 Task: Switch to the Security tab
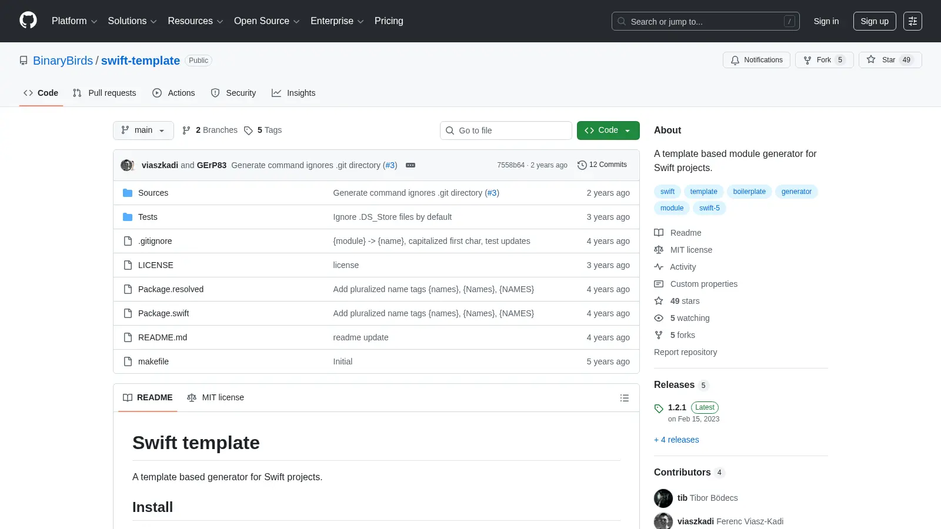click(233, 93)
